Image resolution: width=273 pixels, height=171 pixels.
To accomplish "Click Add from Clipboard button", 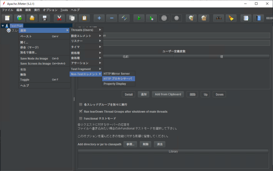I will [168, 95].
